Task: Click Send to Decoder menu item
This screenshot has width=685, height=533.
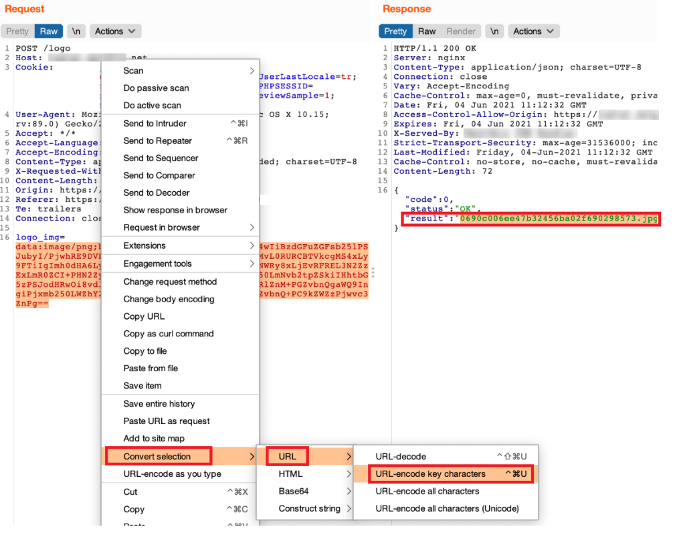Action: tap(157, 193)
